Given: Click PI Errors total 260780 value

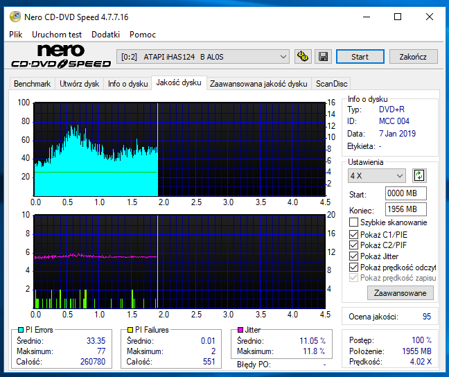Looking at the screenshot, I should tap(93, 362).
